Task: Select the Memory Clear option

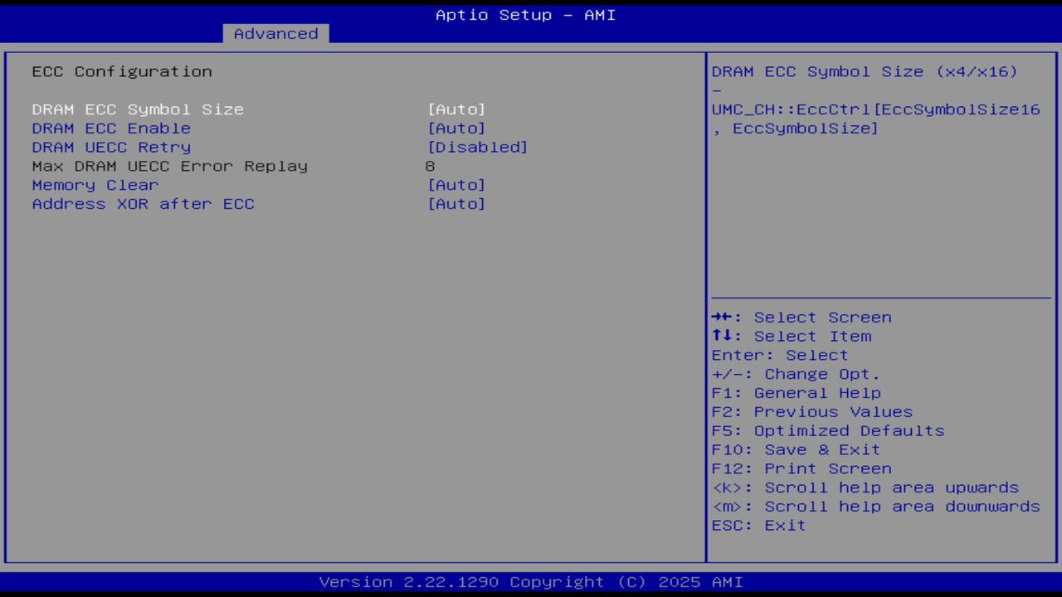Action: click(95, 185)
